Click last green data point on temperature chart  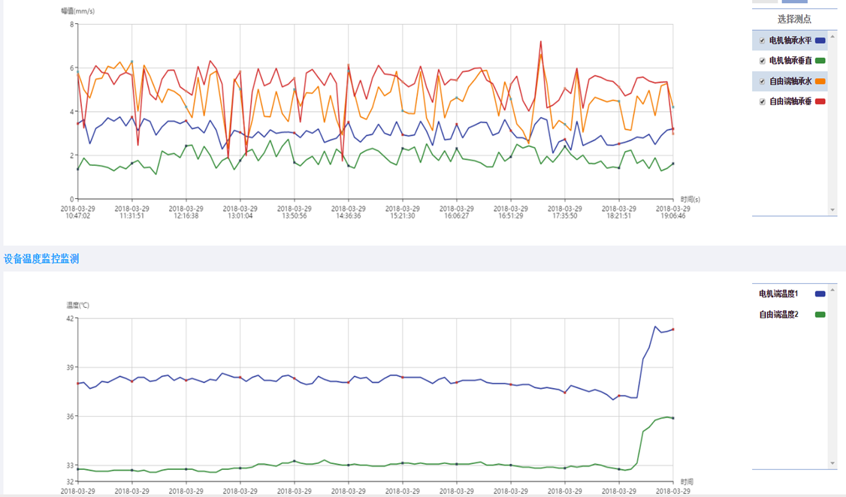673,418
